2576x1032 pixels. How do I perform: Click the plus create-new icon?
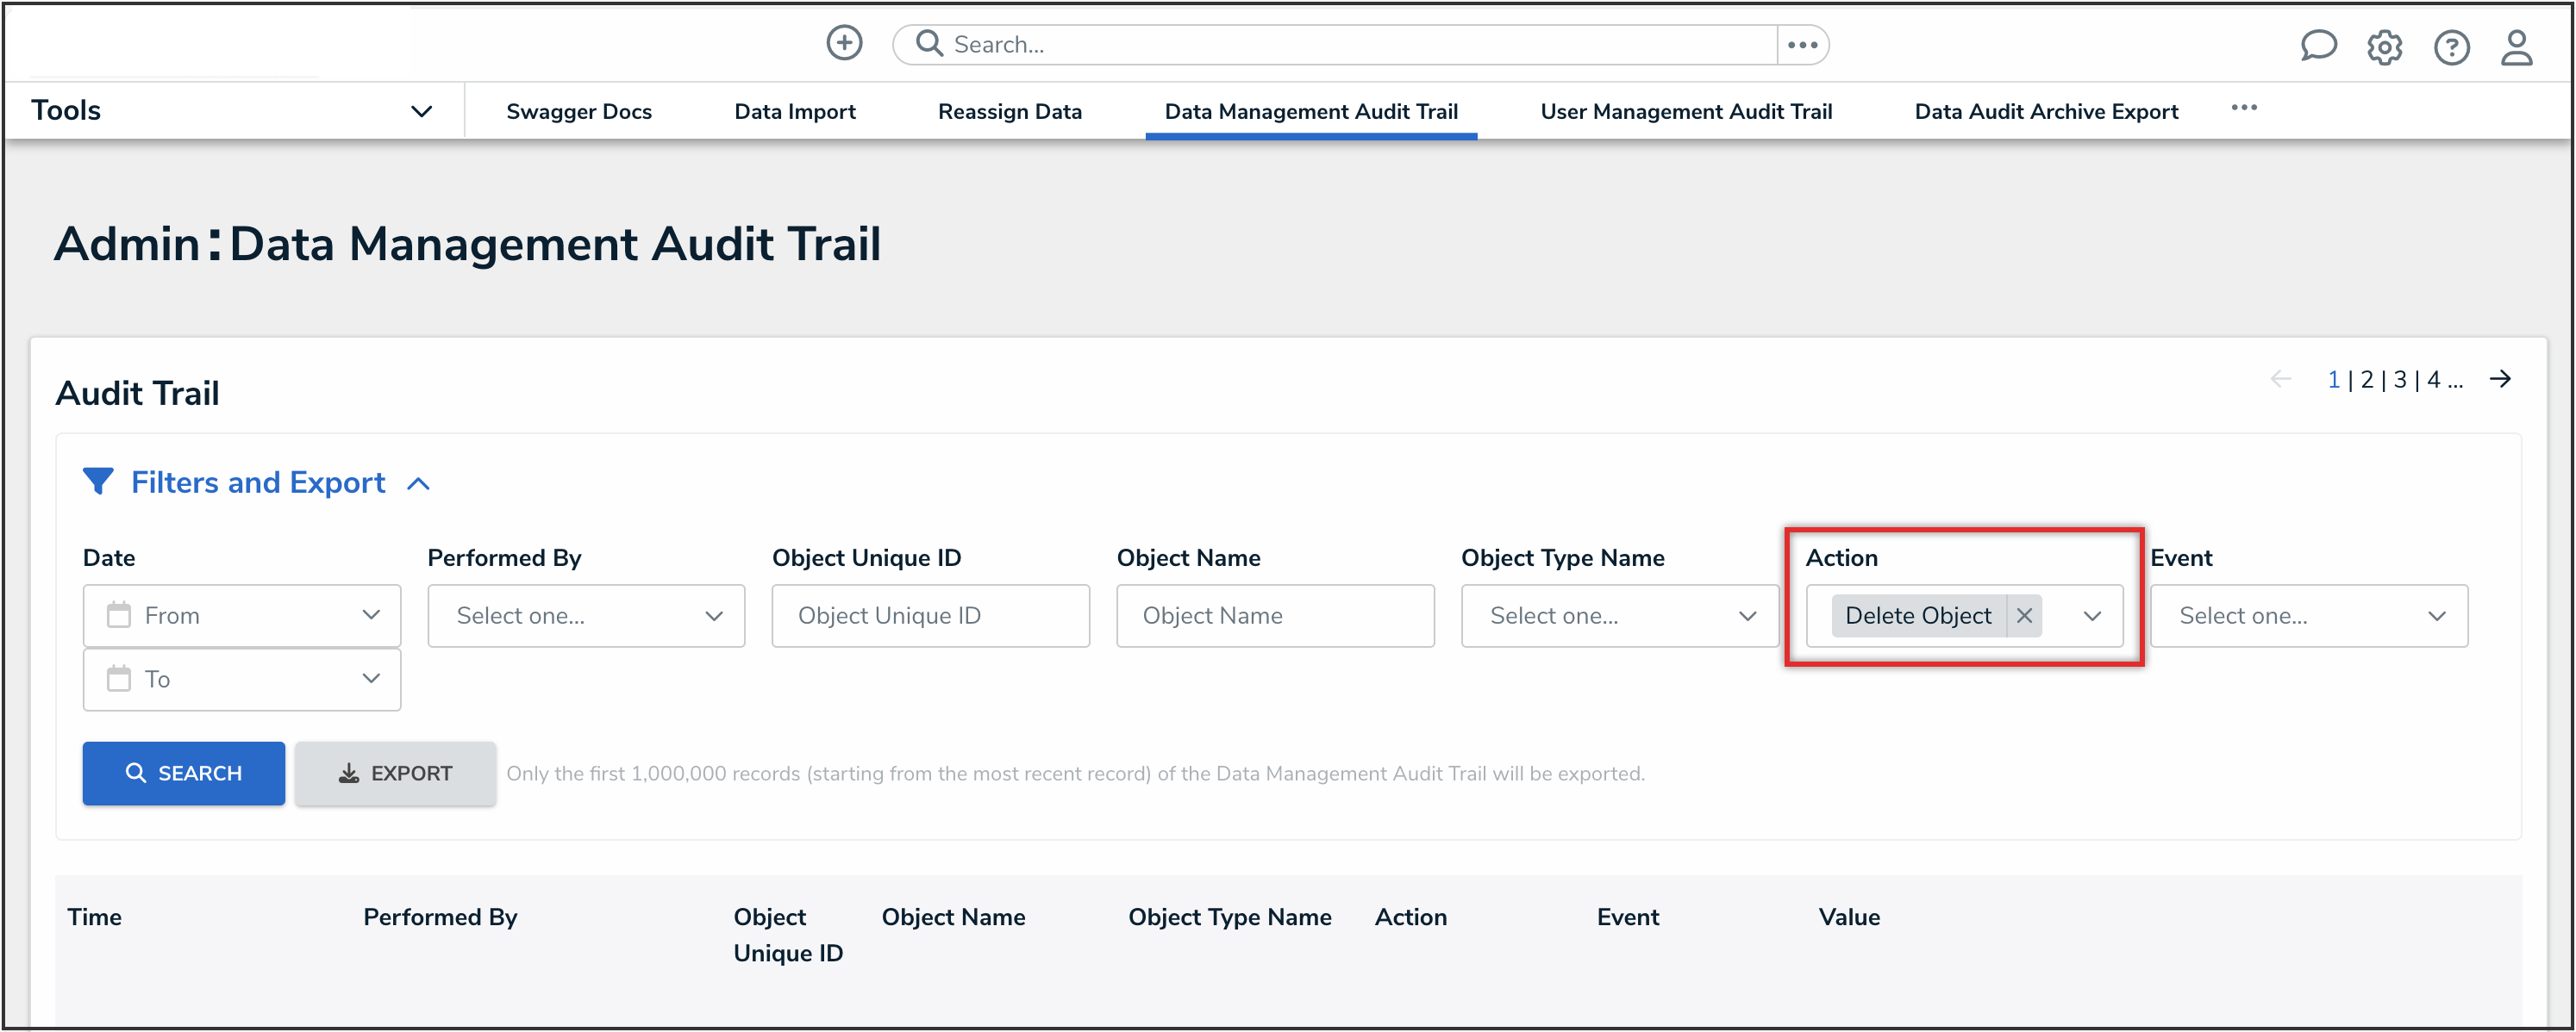(844, 43)
